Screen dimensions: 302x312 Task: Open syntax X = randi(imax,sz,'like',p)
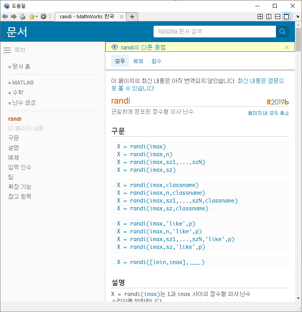click(x=161, y=247)
